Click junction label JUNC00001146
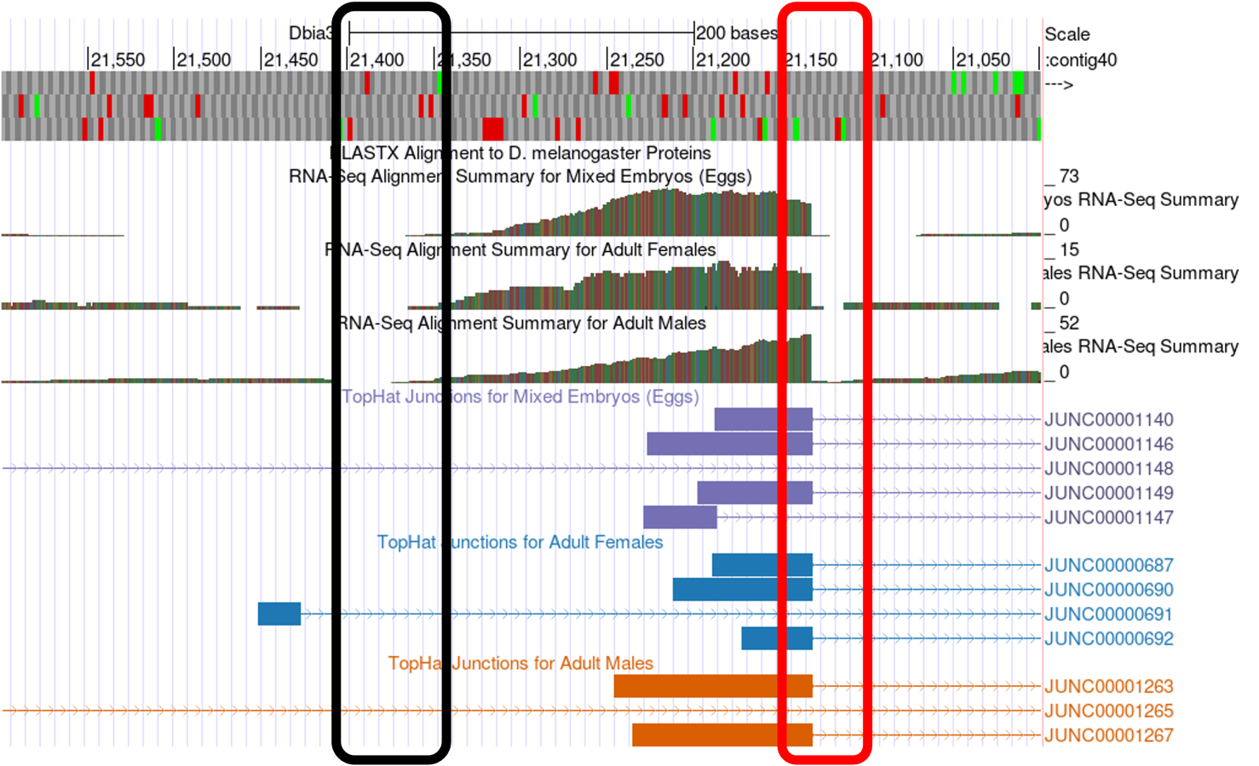Image resolution: width=1259 pixels, height=766 pixels. click(1109, 444)
